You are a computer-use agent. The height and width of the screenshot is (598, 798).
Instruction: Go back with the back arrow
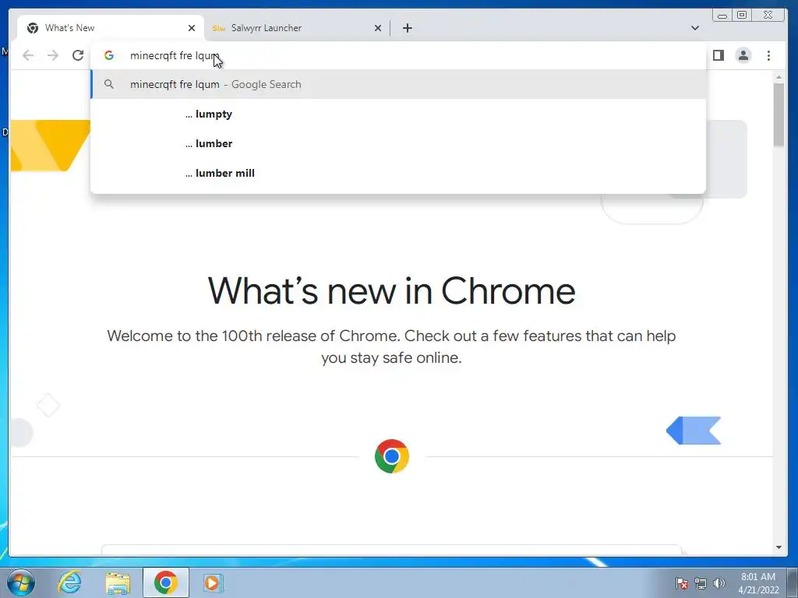[28, 55]
